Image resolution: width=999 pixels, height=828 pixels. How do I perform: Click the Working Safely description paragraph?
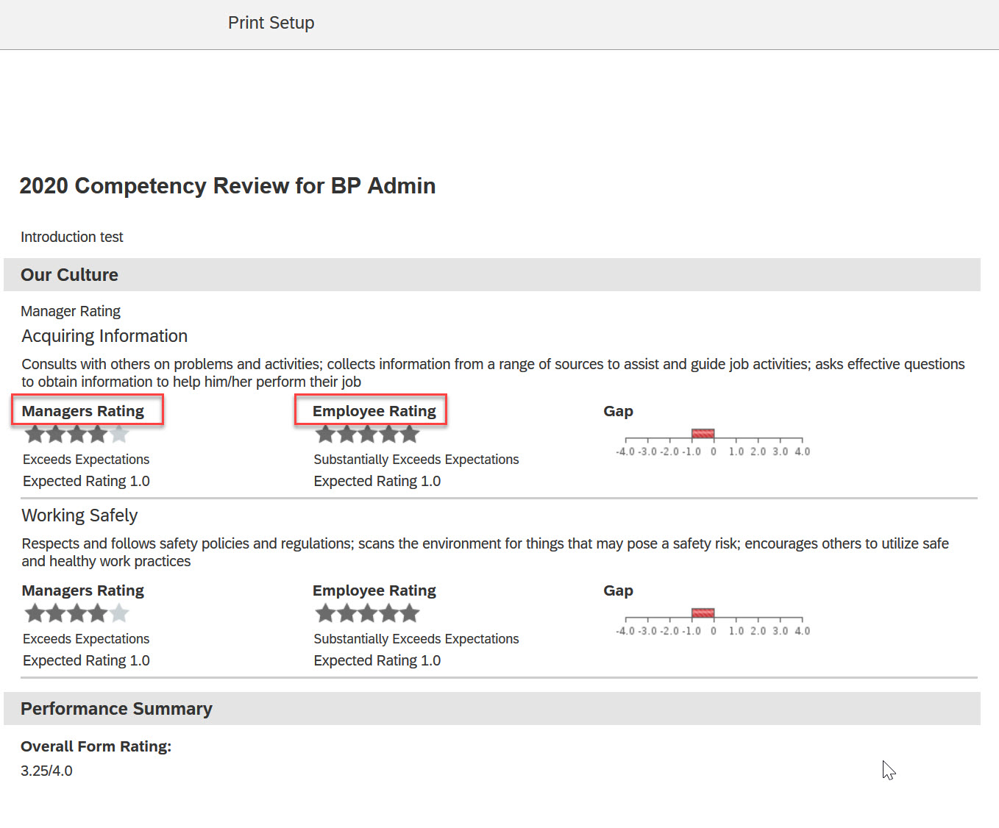tap(486, 552)
